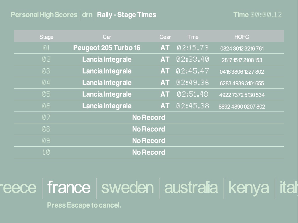Image resolution: width=298 pixels, height=223 pixels.
Task: Select the drn player name
Action: pos(87,15)
